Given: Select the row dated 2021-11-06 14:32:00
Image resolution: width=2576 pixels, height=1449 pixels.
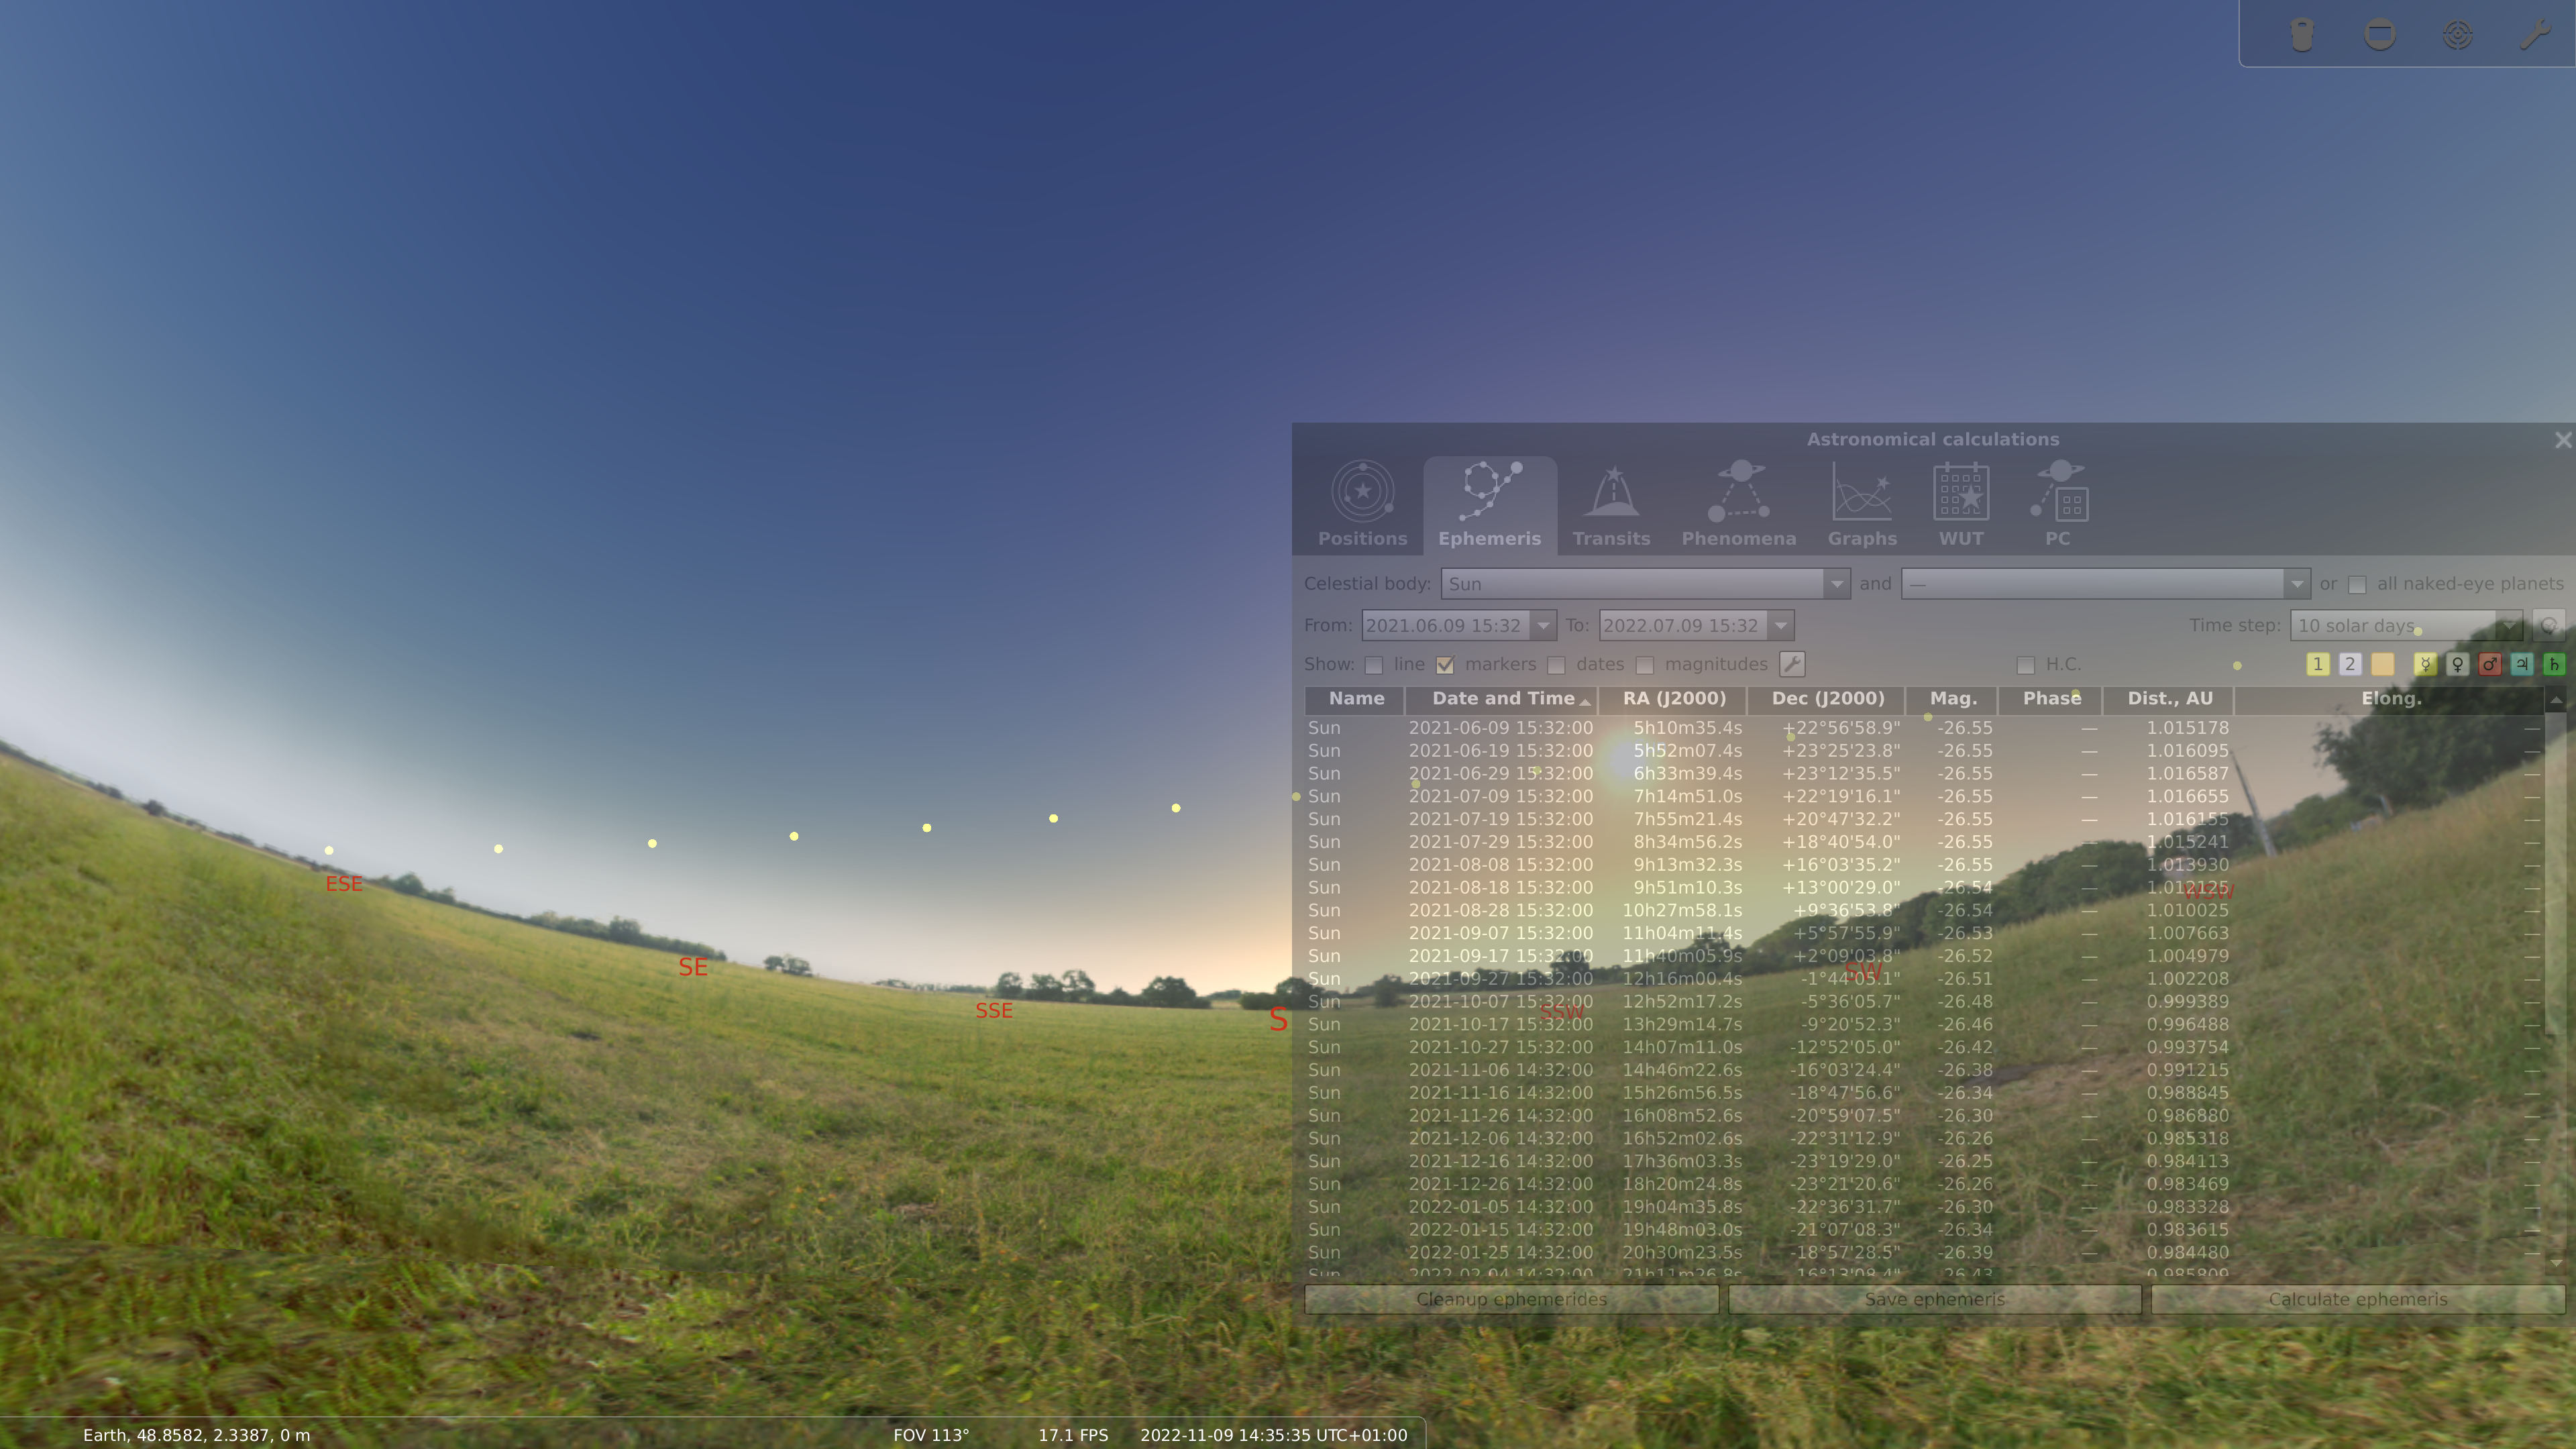Looking at the screenshot, I should (1924, 1070).
